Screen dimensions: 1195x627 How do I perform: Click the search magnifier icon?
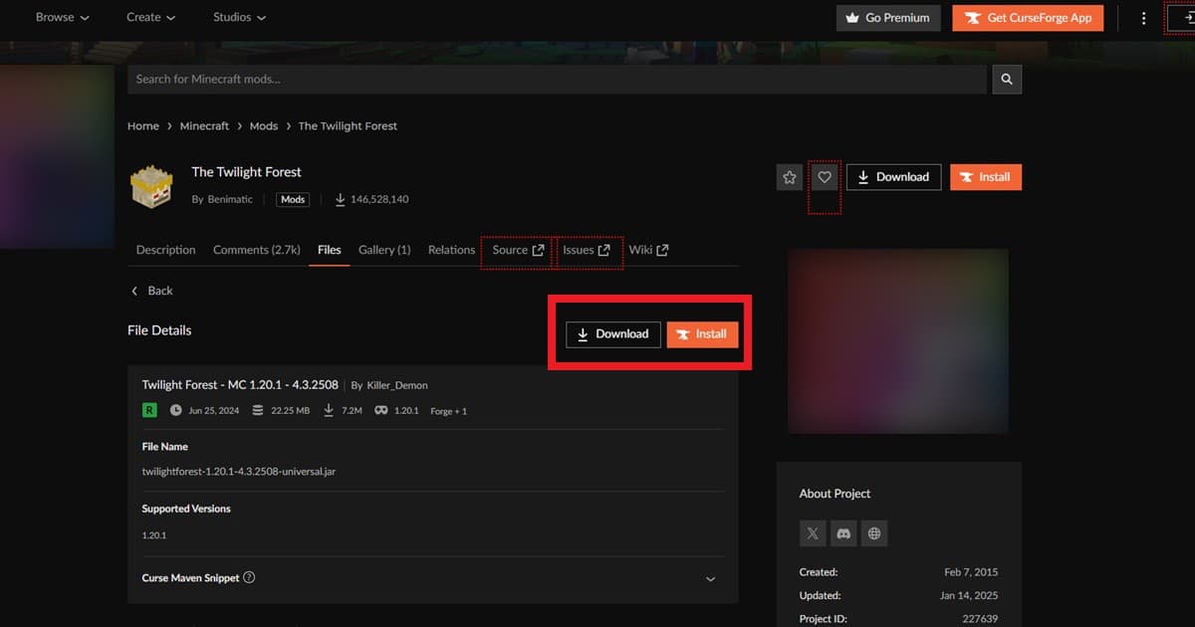pyautogui.click(x=1007, y=79)
